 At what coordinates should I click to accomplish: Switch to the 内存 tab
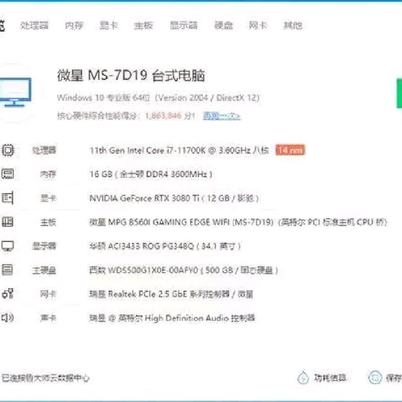(74, 26)
